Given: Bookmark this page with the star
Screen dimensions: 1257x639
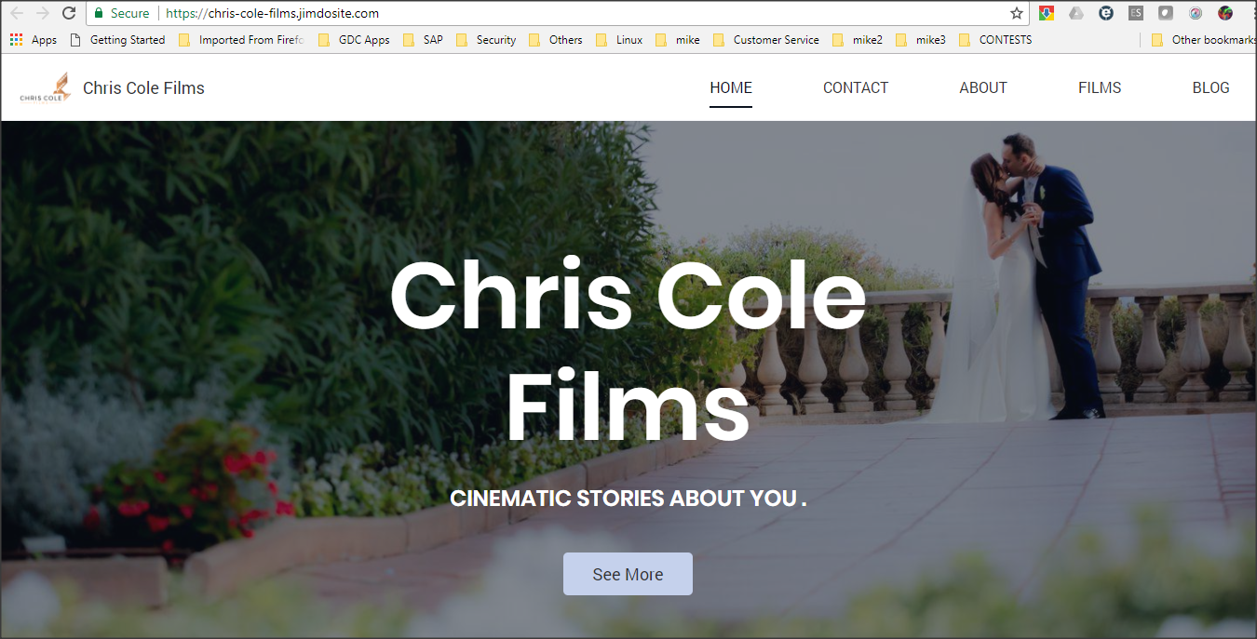Looking at the screenshot, I should [x=1015, y=13].
